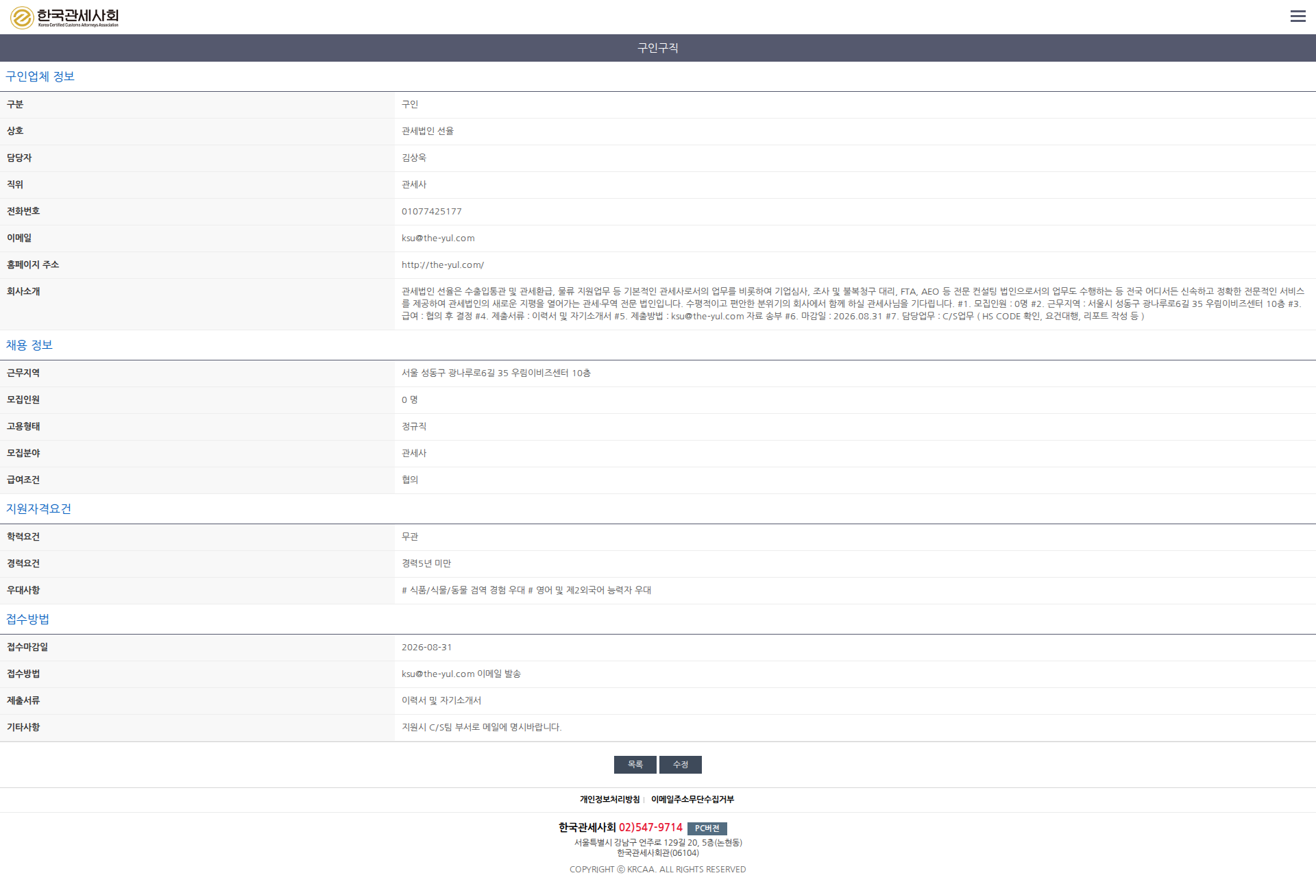
Task: Click 이력서 및 자기소개서 value
Action: click(441, 701)
